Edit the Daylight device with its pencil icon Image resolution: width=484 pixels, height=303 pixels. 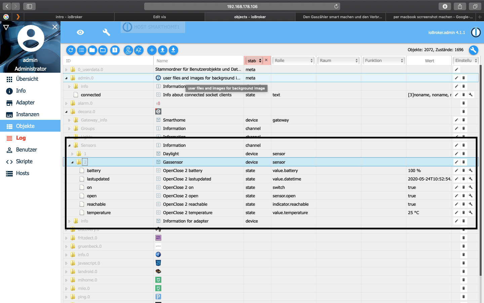[456, 154]
